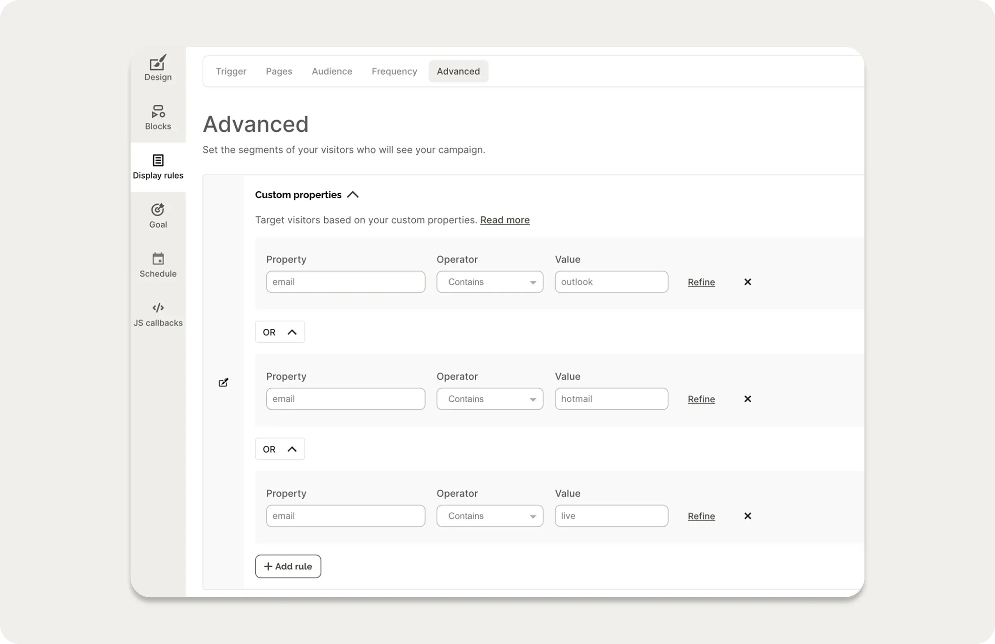Open the Goal panel

(158, 215)
